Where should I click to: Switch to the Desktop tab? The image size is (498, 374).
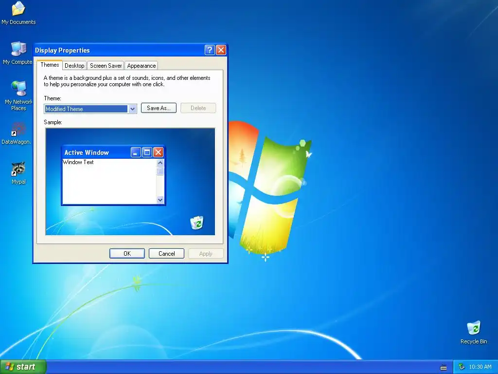[x=74, y=66]
